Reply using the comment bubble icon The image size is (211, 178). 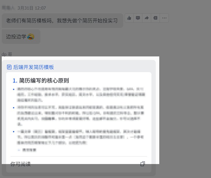pyautogui.click(x=138, y=18)
